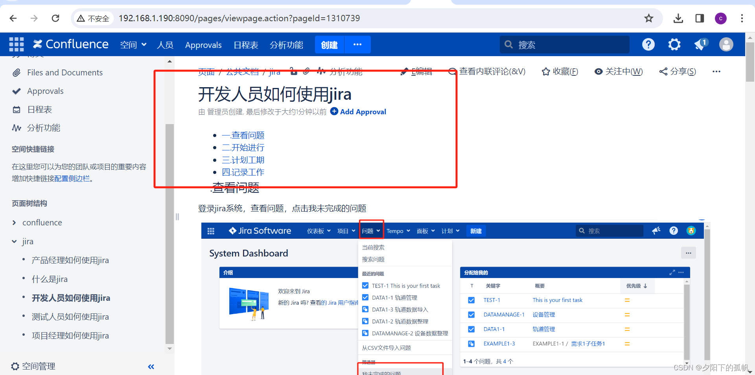
Task: Click 收藏(F) to favorite page
Action: coord(560,71)
